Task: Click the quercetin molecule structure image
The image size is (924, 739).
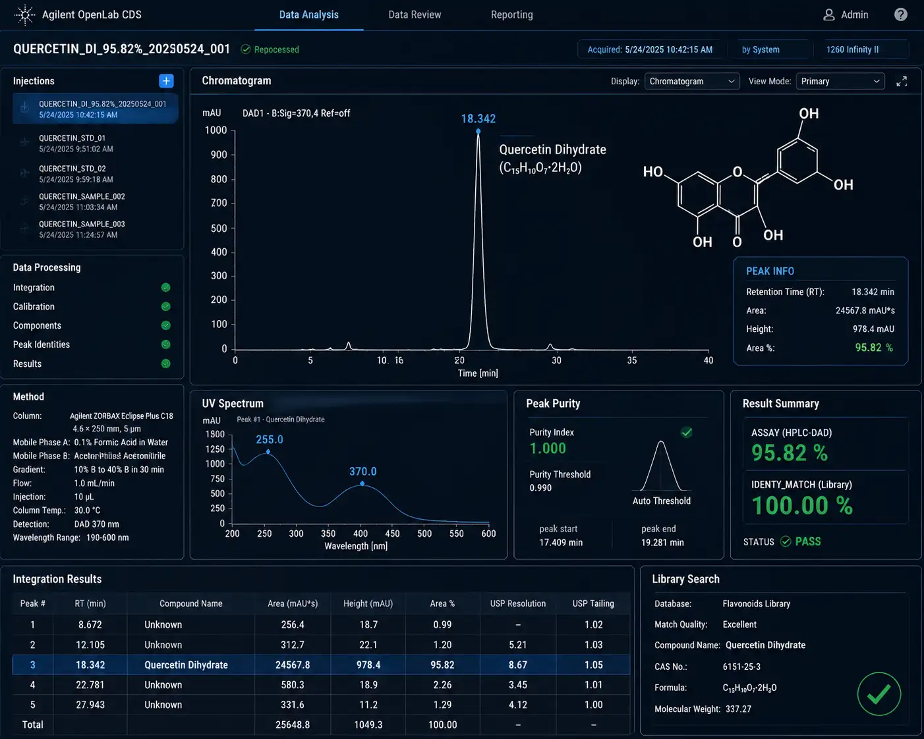Action: pos(748,178)
